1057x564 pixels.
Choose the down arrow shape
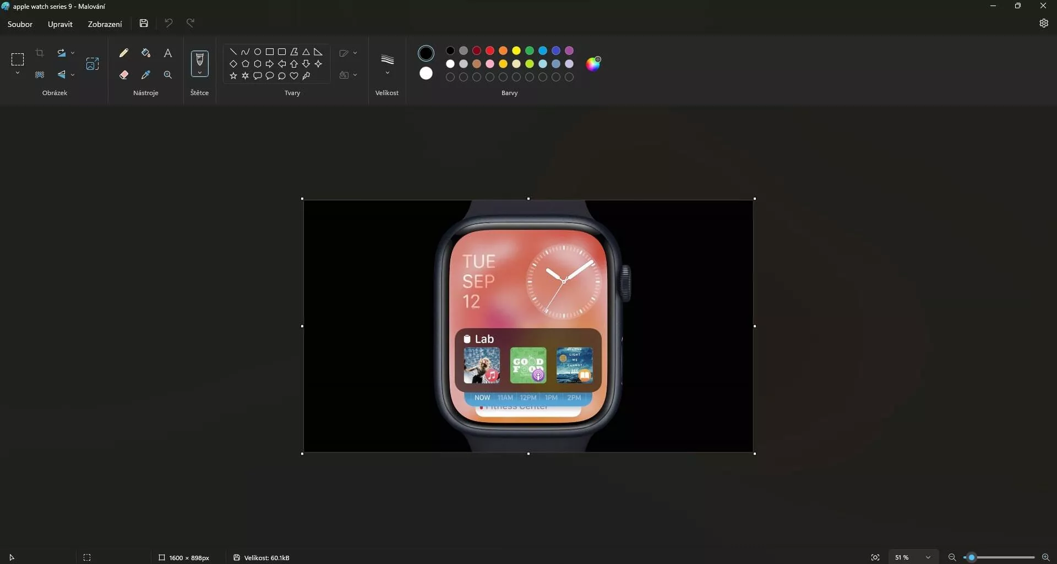click(x=306, y=64)
